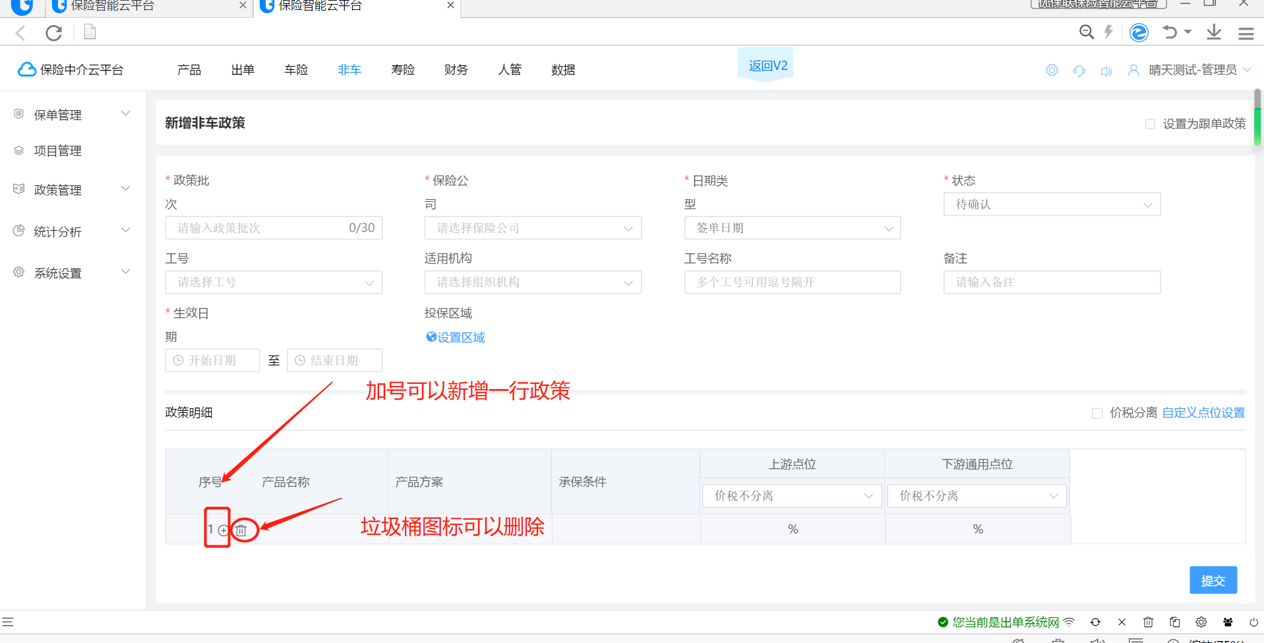Screen dimensions: 1264x643
Task: Click the user avatar icon
Action: [1133, 70]
